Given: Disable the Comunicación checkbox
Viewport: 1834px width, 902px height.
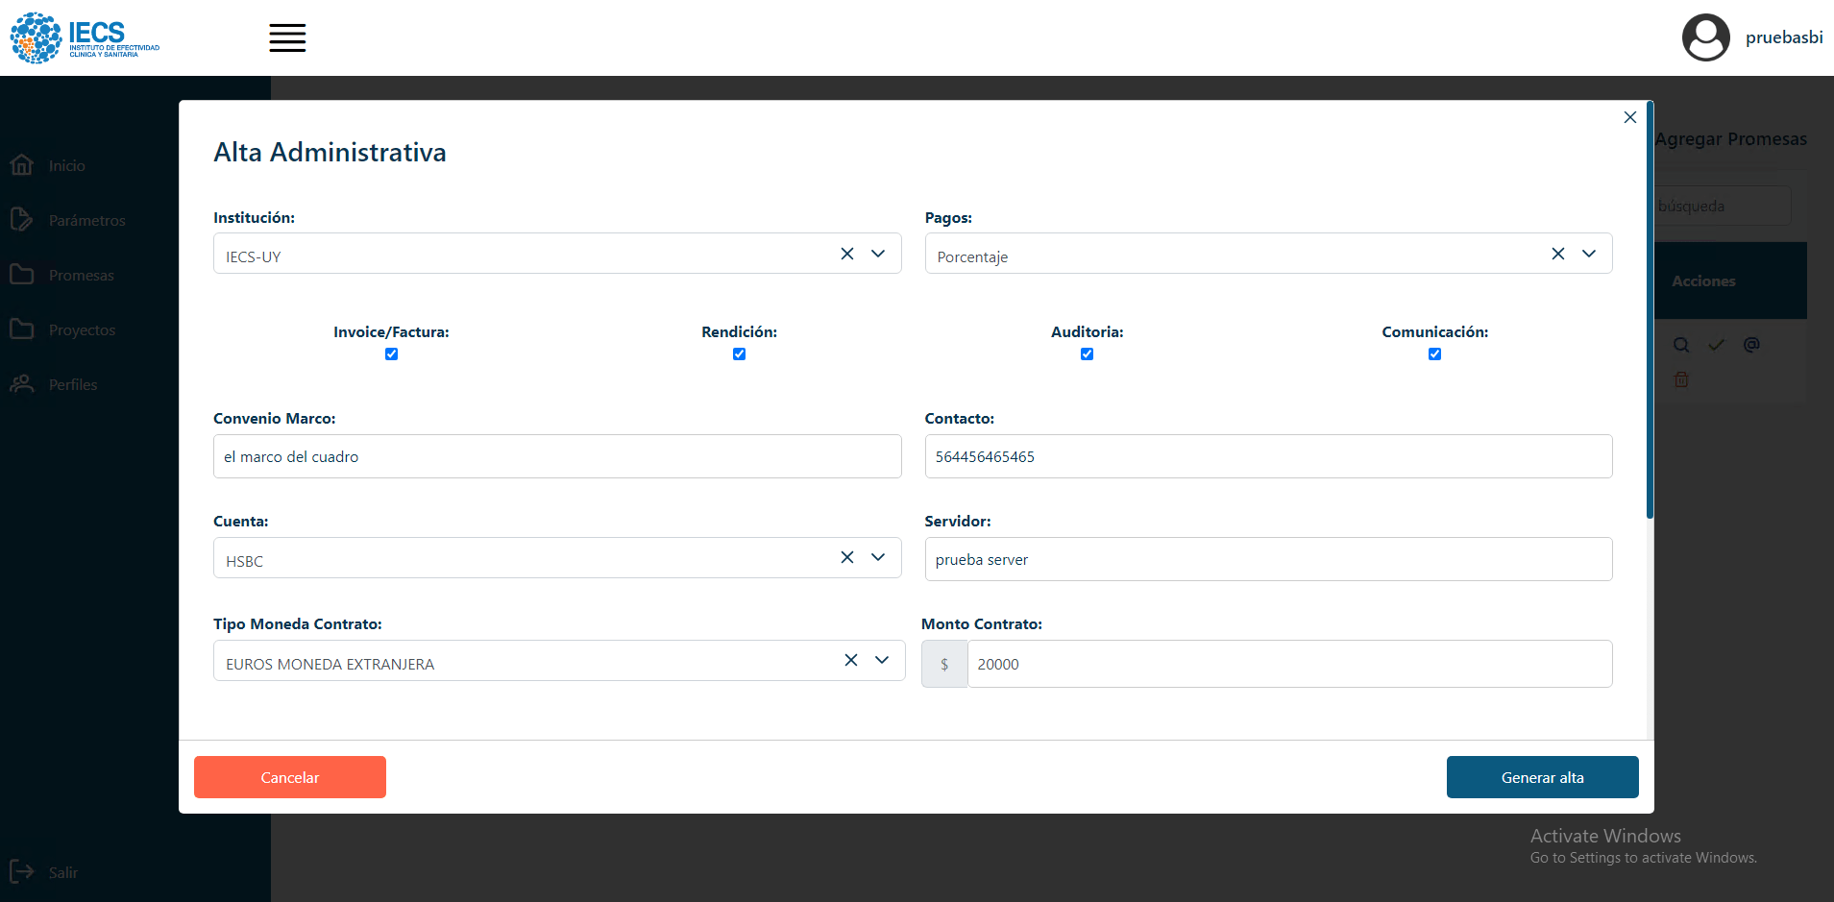Looking at the screenshot, I should [x=1434, y=354].
